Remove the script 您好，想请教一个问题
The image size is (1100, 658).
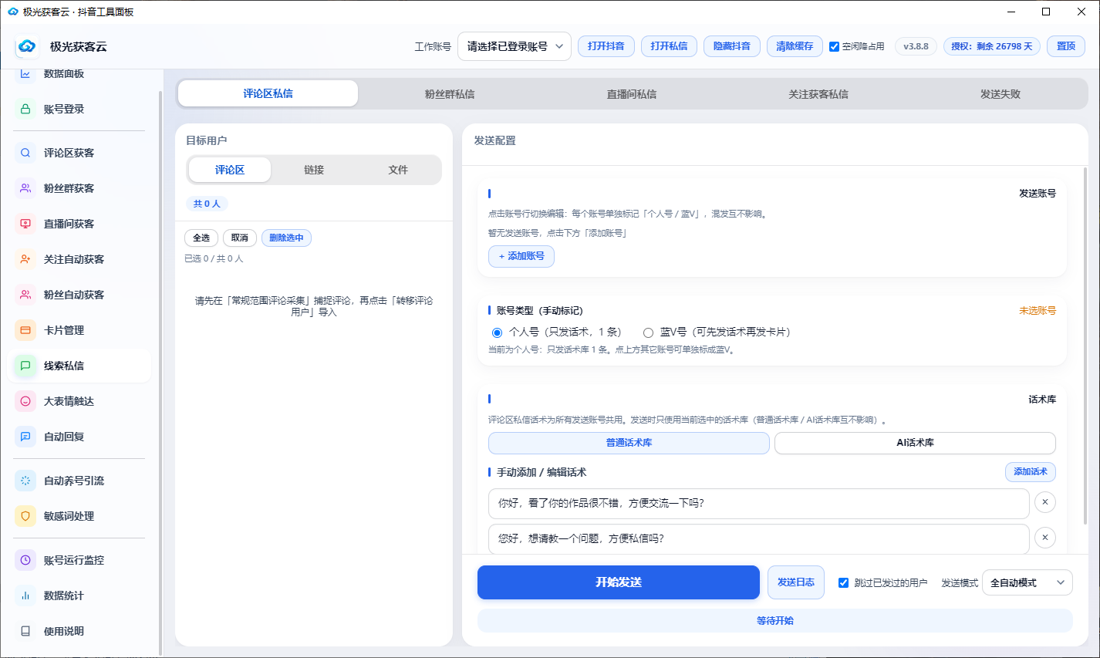point(1045,538)
